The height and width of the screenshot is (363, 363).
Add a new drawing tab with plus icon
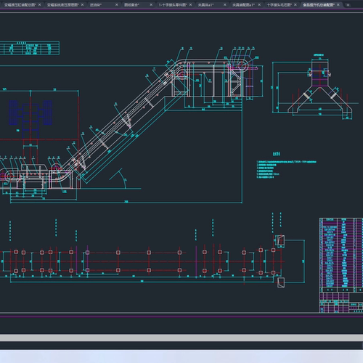point(348,5)
